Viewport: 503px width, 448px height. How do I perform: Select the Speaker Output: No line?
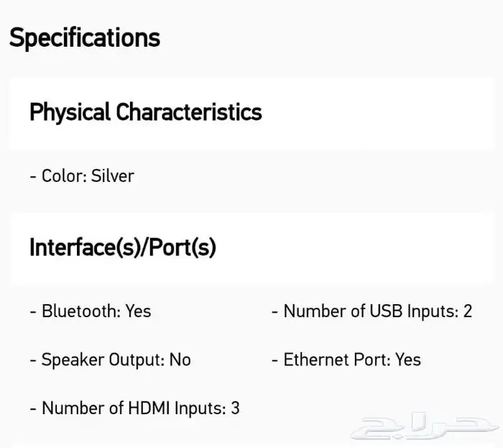111,360
